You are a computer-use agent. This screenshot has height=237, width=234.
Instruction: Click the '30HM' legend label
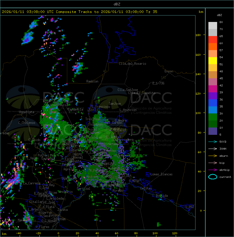point(223,149)
